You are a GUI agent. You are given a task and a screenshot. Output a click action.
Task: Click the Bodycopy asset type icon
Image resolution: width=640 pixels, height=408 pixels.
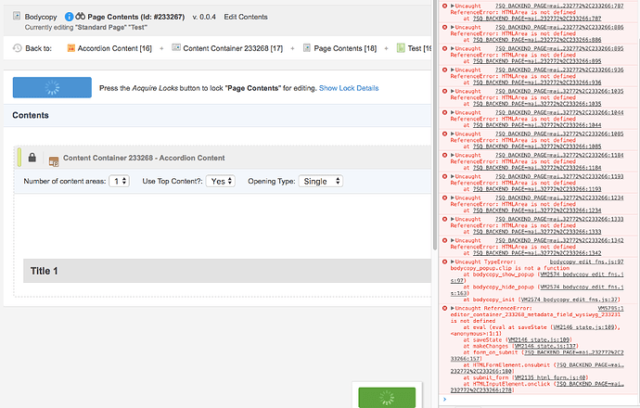pyautogui.click(x=17, y=17)
